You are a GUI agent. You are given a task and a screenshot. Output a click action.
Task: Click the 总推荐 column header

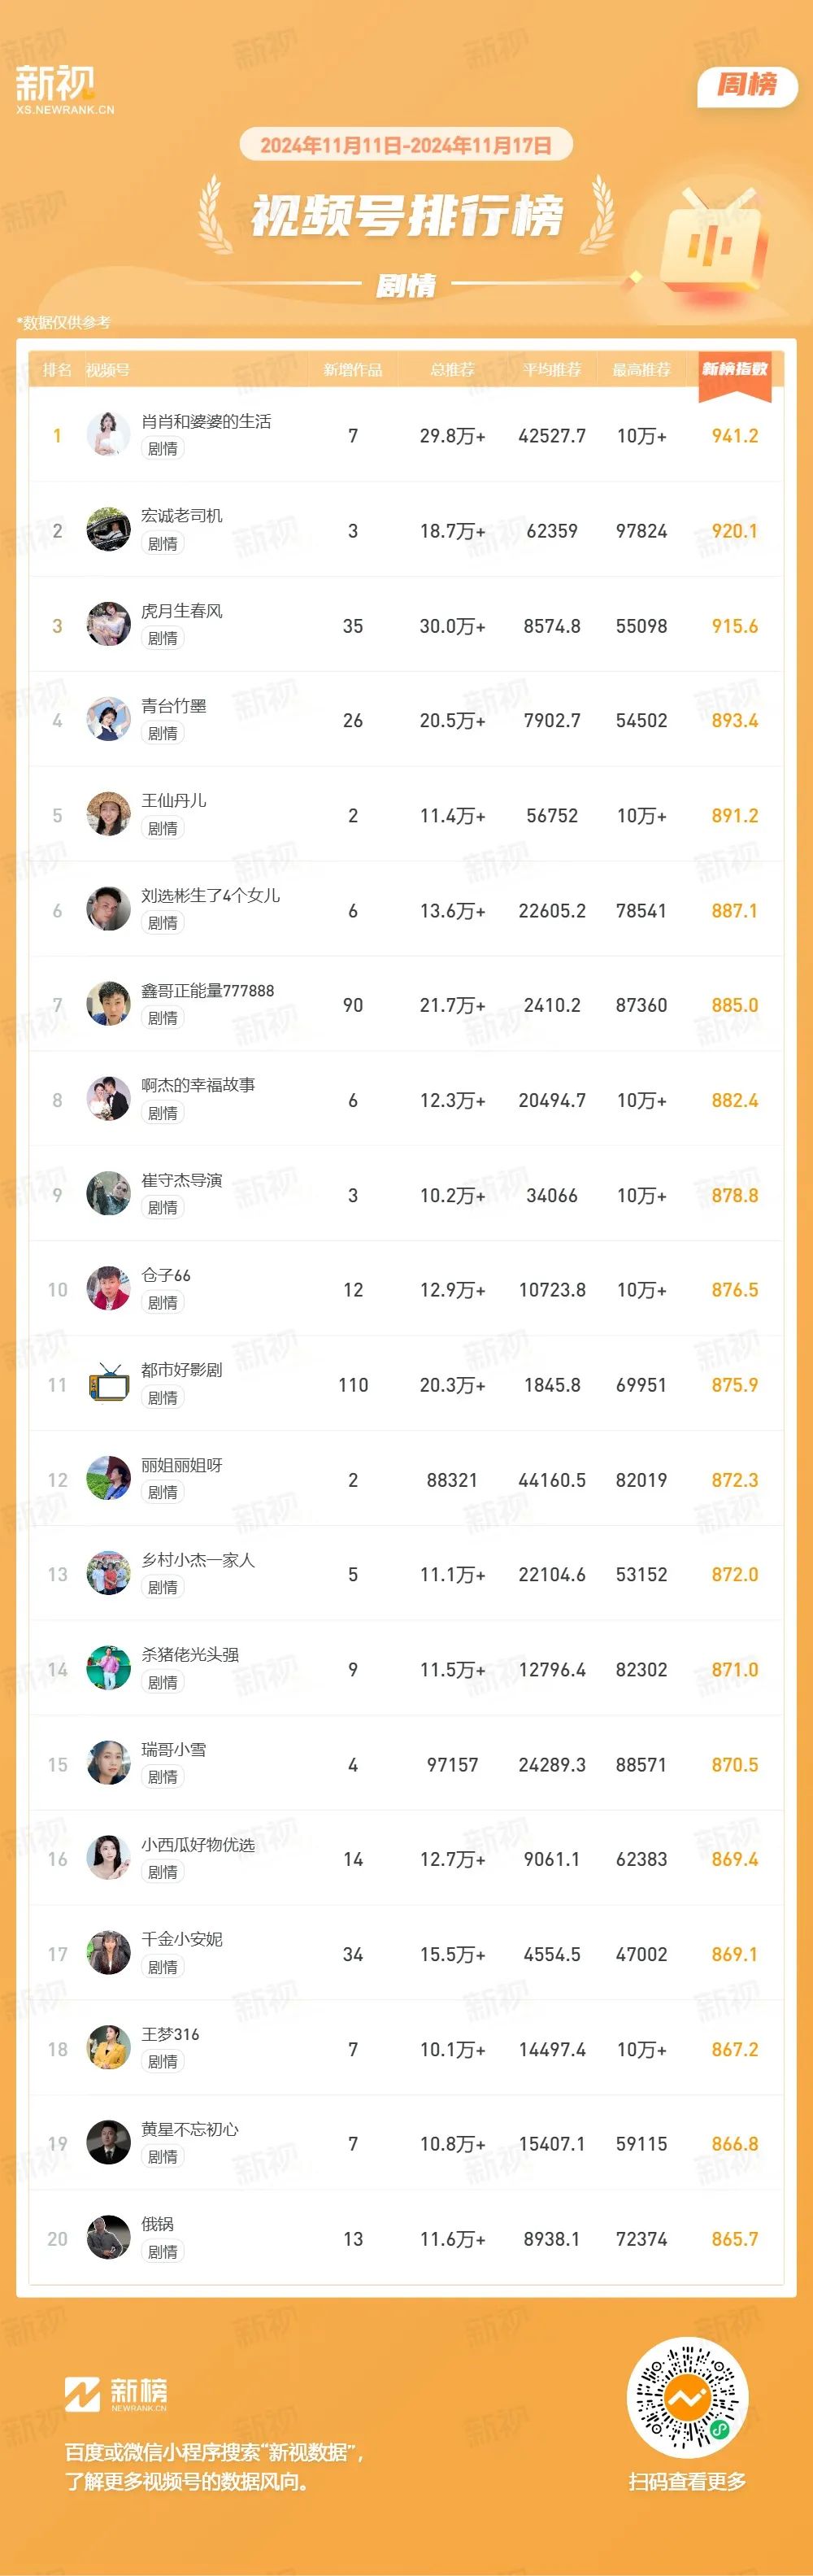(452, 369)
